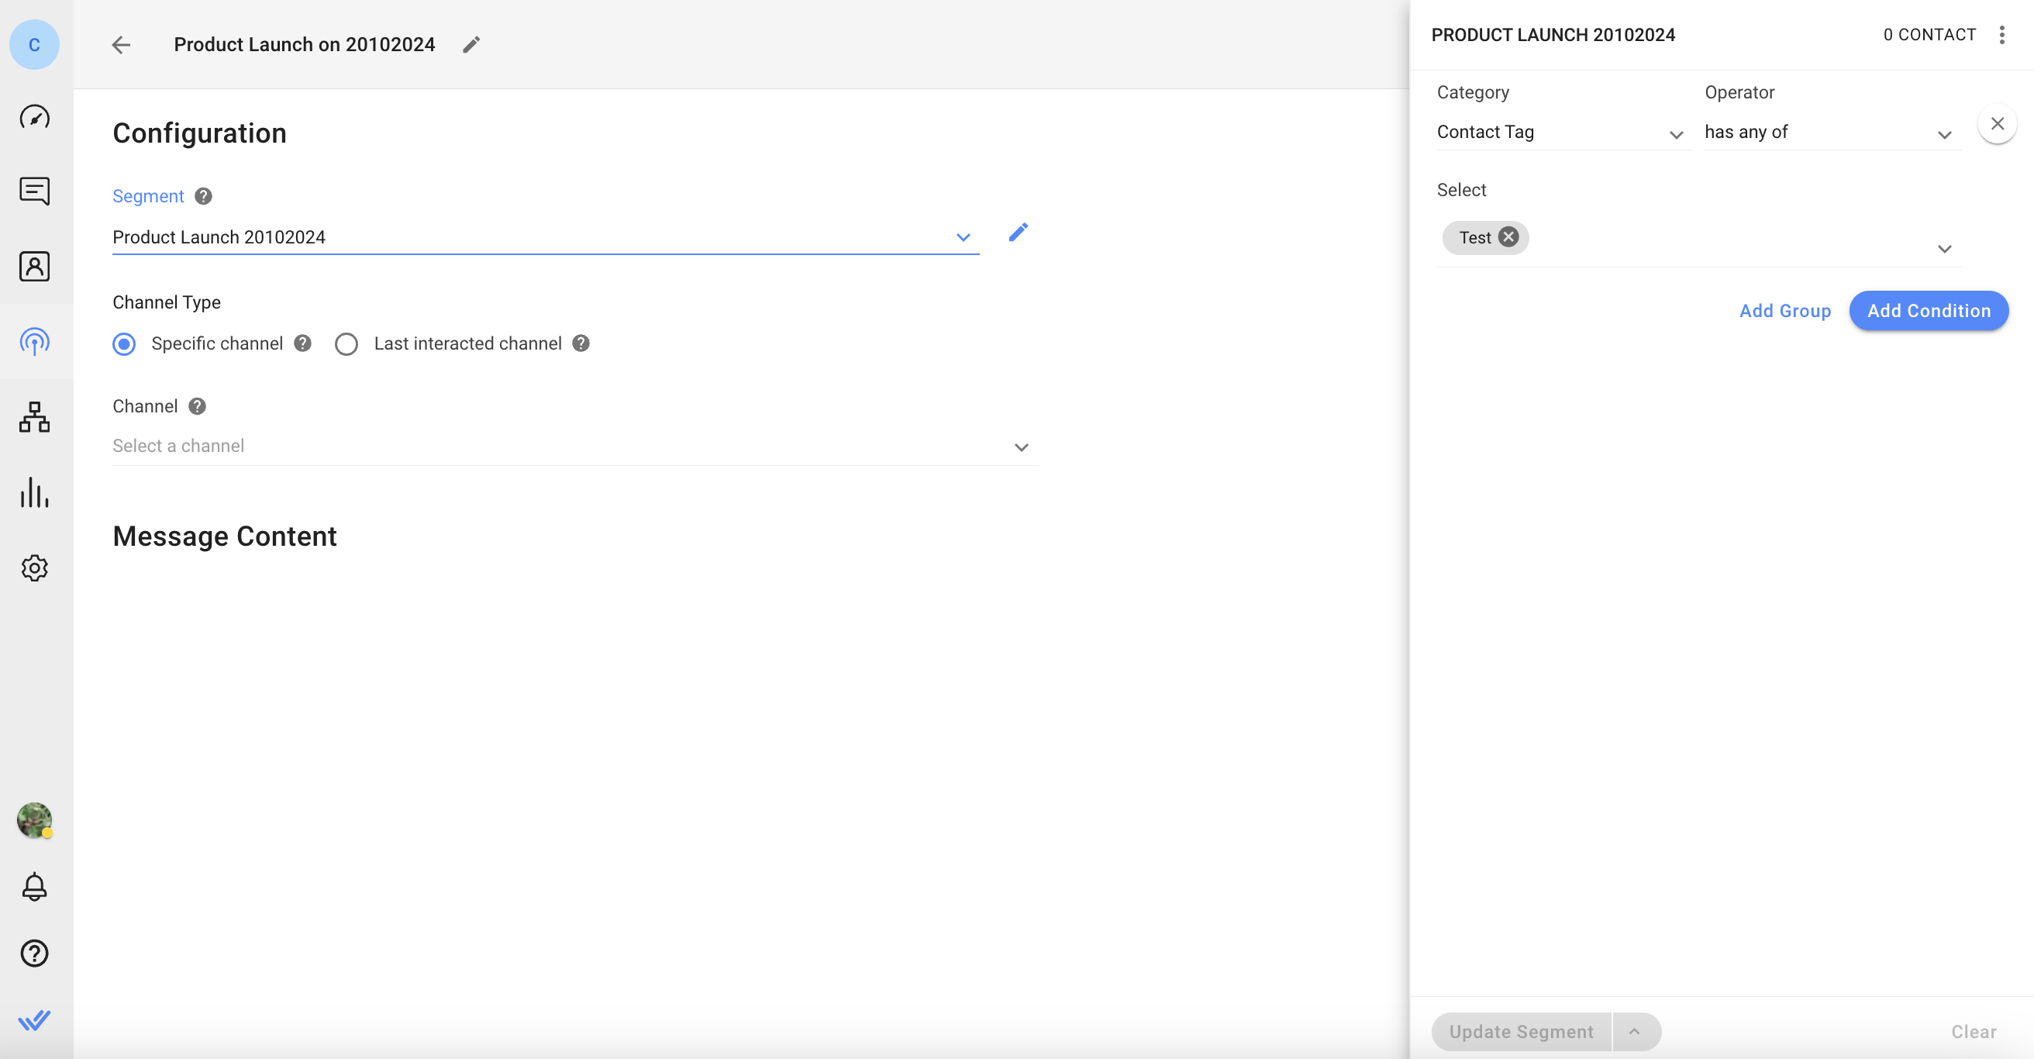
Task: Select the campaigns icon in sidebar
Action: click(x=36, y=340)
